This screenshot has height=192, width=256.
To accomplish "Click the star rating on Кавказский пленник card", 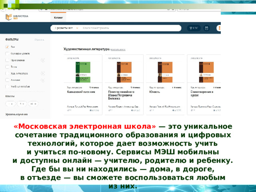I will (94, 110).
